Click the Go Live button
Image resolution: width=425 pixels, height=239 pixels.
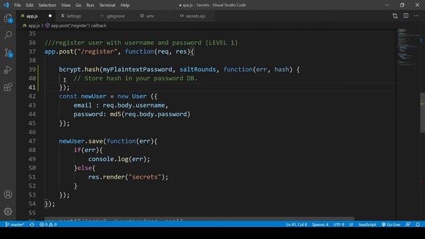(391, 224)
